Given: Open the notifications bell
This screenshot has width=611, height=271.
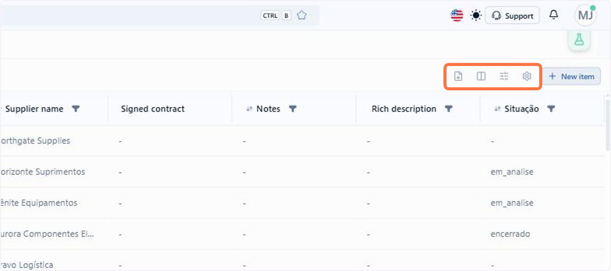Looking at the screenshot, I should pyautogui.click(x=553, y=15).
